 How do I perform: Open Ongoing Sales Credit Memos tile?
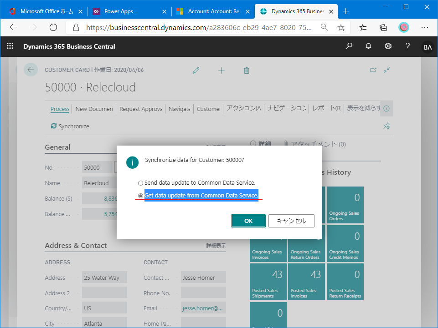[345, 243]
